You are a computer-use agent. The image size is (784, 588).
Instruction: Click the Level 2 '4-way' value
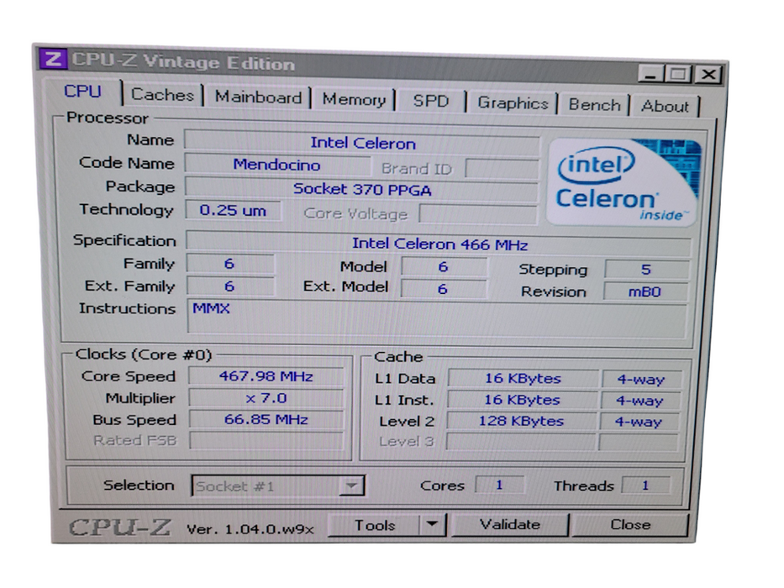[639, 422]
